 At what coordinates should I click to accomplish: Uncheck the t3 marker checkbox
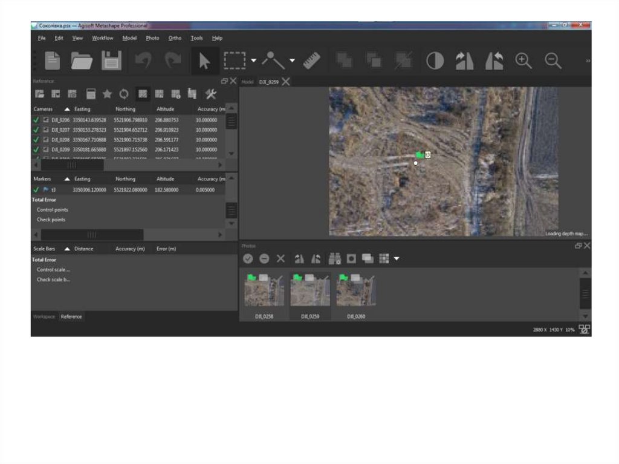[36, 189]
